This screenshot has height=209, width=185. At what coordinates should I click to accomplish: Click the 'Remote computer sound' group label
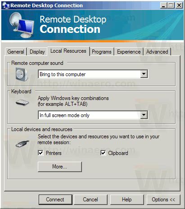point(37,63)
